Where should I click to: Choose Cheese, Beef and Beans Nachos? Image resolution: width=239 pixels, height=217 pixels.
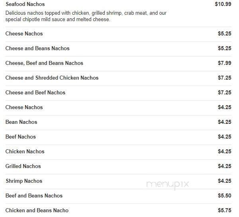pyautogui.click(x=44, y=63)
